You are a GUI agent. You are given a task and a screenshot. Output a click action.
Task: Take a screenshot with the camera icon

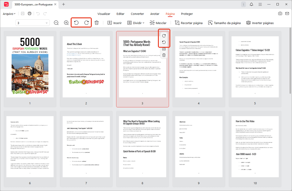point(280,13)
